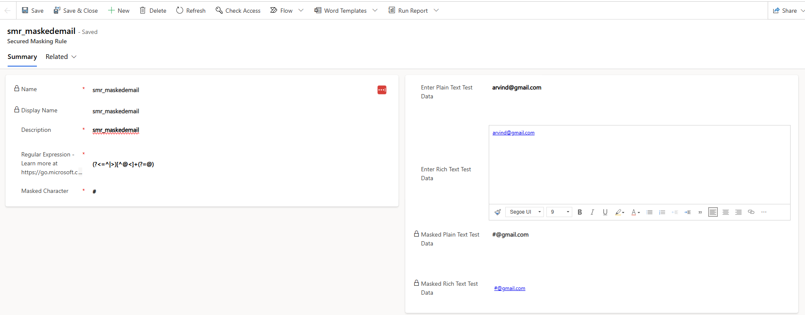Switch to the Summary tab
The image size is (805, 315).
coord(22,57)
